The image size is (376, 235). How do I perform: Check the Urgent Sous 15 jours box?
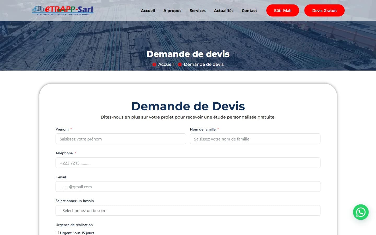click(57, 233)
